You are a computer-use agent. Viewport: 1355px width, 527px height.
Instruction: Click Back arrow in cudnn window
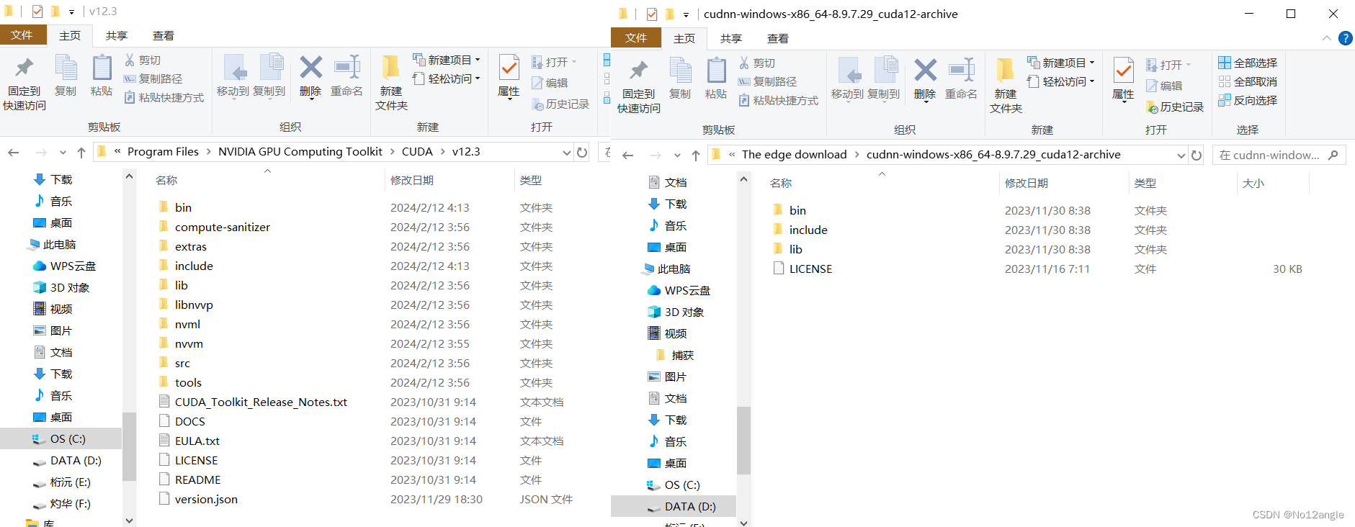coord(627,155)
